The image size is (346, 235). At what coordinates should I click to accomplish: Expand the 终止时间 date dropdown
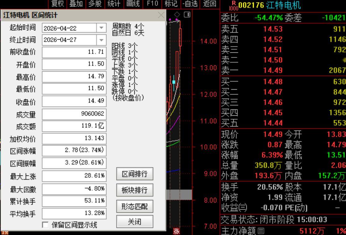pyautogui.click(x=101, y=40)
